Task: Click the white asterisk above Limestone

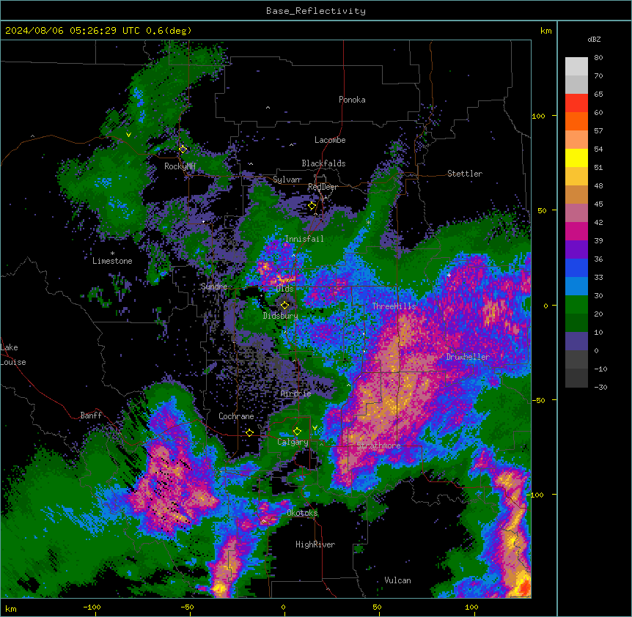Action: coord(112,254)
